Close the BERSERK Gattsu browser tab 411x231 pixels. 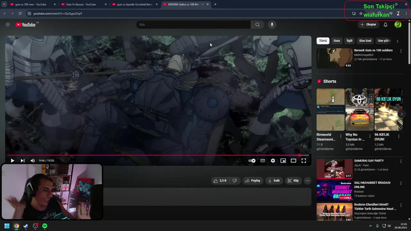208,4
